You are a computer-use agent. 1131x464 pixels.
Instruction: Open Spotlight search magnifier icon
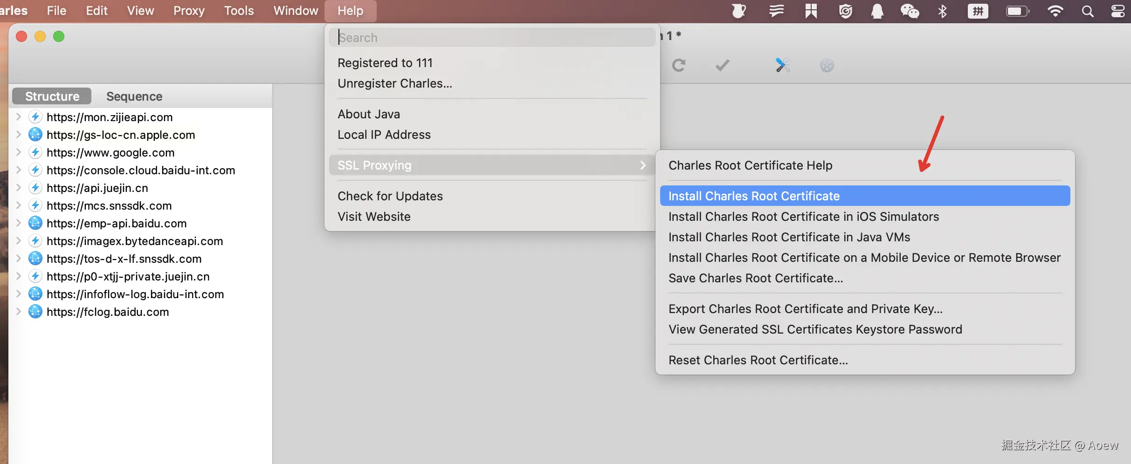(x=1087, y=11)
